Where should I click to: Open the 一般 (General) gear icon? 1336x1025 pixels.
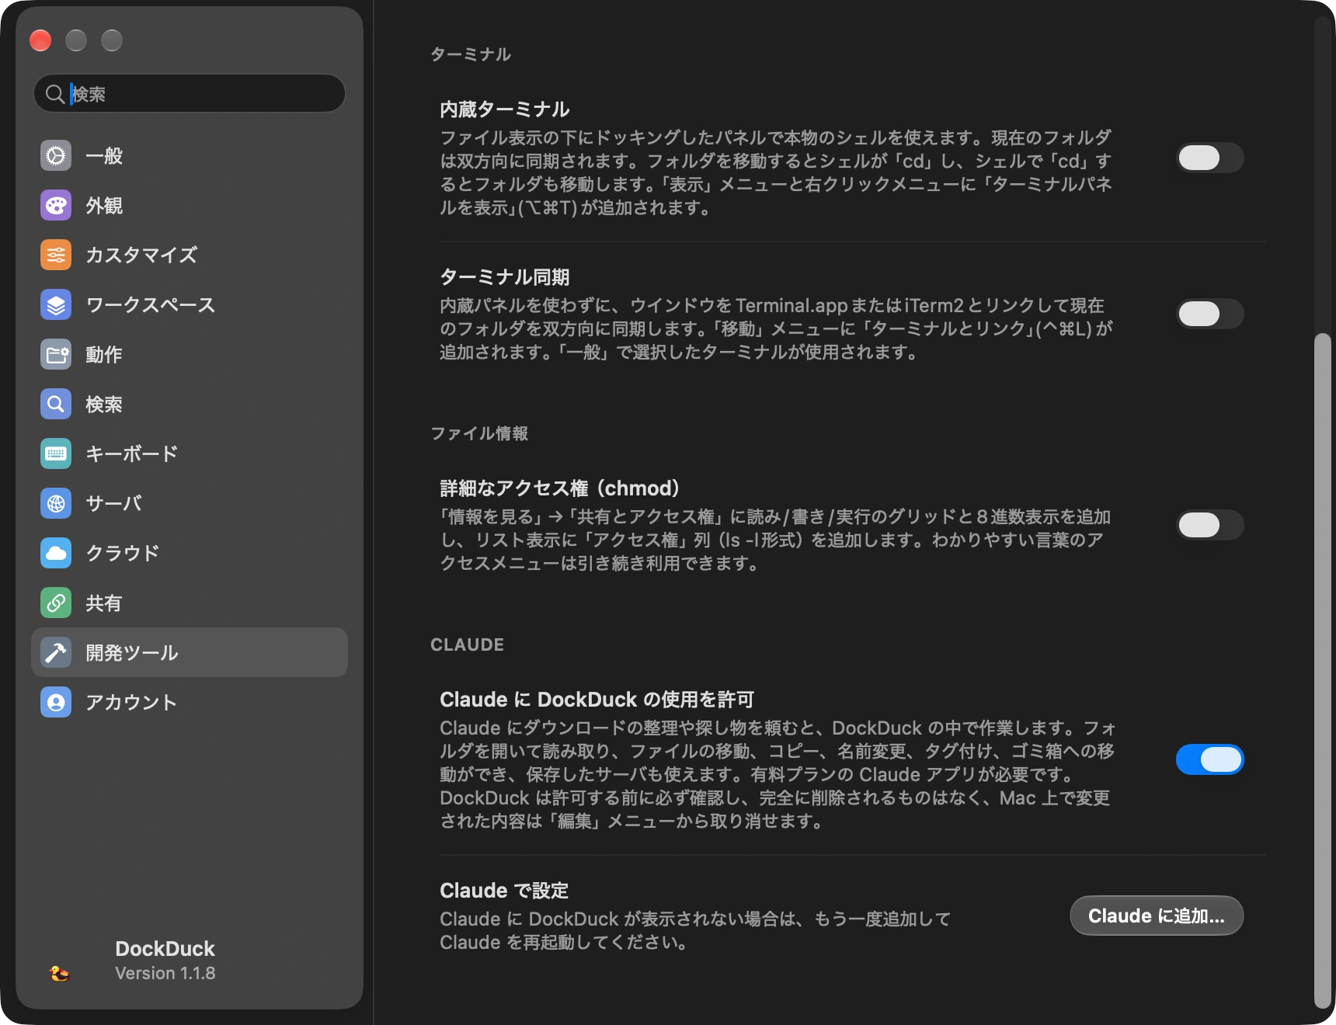(x=56, y=156)
